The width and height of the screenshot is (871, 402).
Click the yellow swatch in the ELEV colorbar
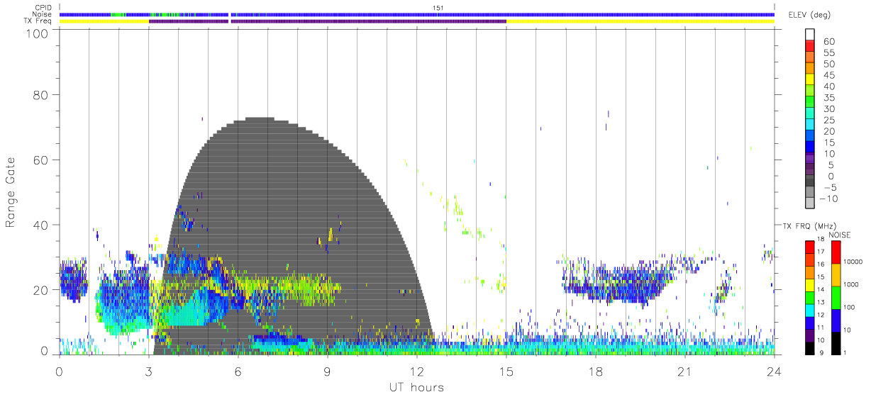810,81
